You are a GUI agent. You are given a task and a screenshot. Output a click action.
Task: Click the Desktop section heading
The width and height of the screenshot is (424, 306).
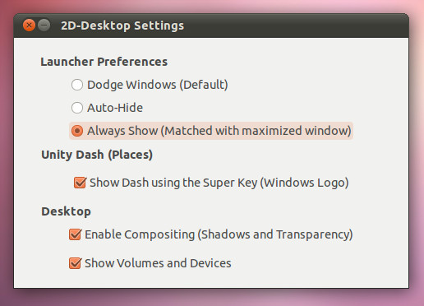pos(66,211)
